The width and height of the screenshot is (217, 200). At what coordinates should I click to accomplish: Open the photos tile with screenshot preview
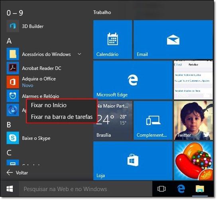[x=193, y=80]
